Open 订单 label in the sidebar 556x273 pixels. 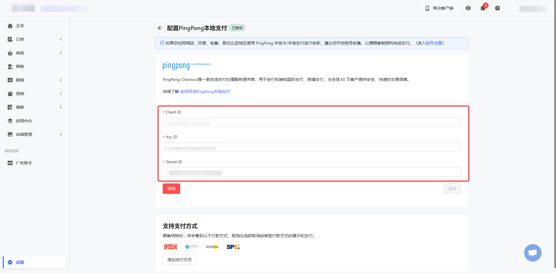[20, 39]
